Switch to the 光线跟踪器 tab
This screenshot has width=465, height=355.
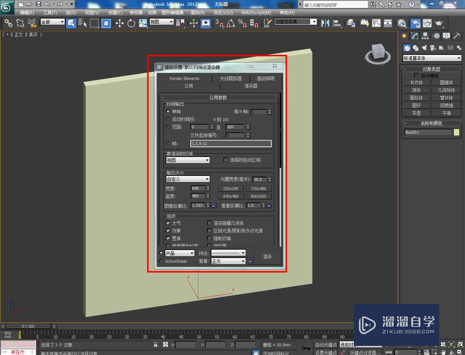231,78
